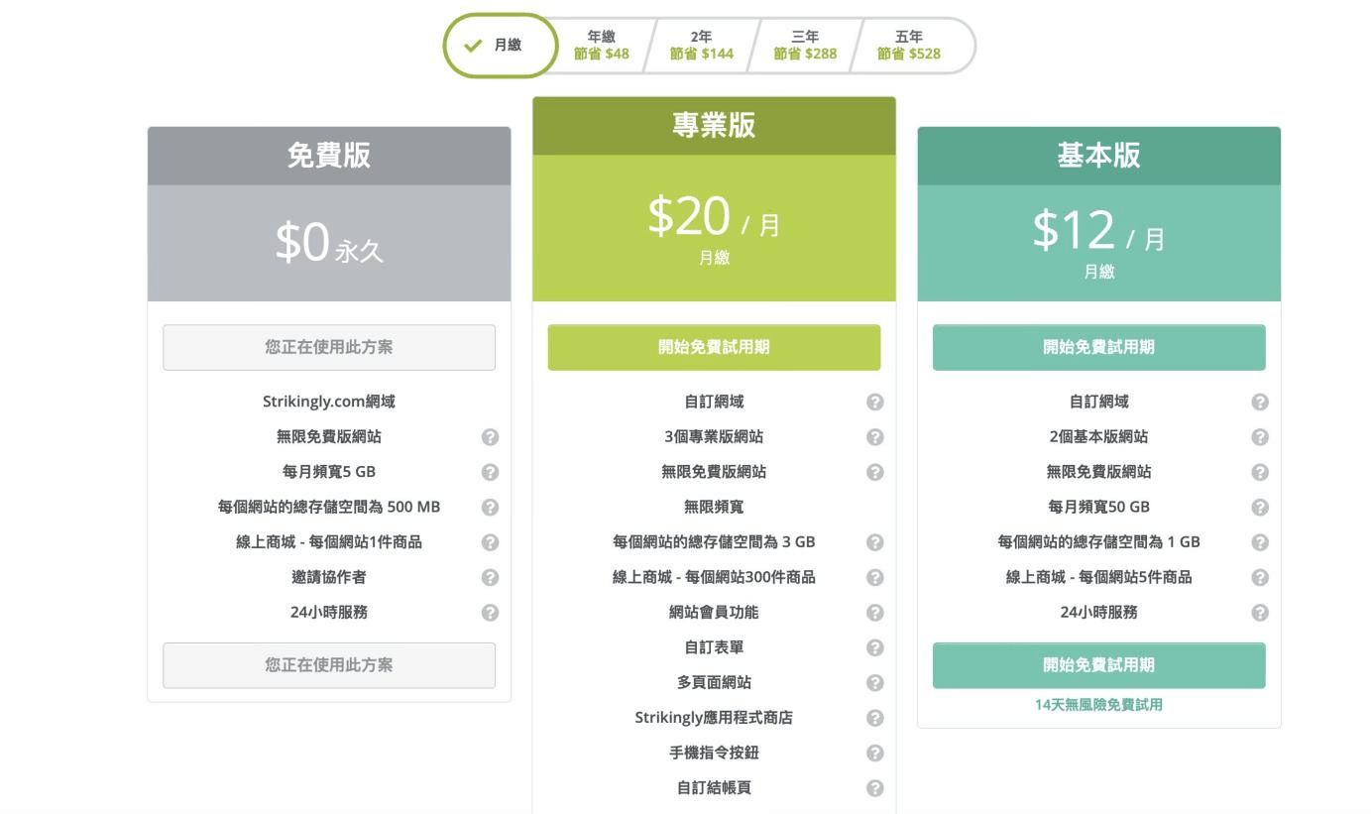Click help icon next to 2個基本版網站
1371x814 pixels.
click(x=1259, y=437)
